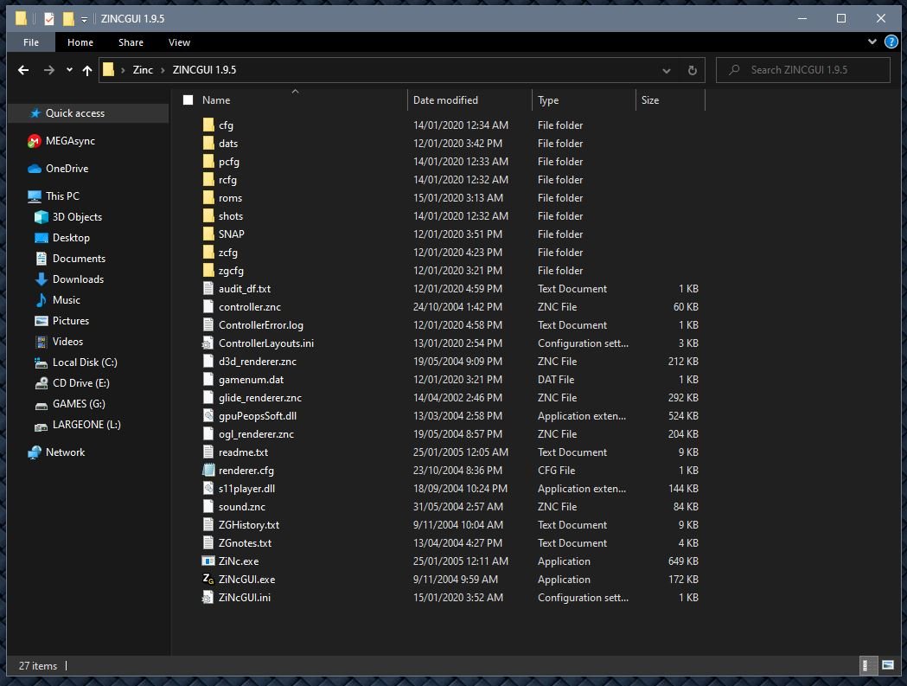This screenshot has width=907, height=686.
Task: Click the ZiNcGUI.ini settings file icon
Action: [x=208, y=598]
